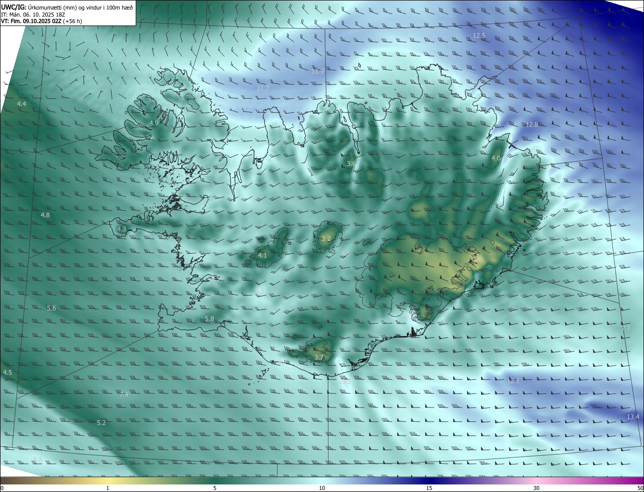The width and height of the screenshot is (644, 492).
Task: Click the color scale tick label 1
Action: pos(108,488)
